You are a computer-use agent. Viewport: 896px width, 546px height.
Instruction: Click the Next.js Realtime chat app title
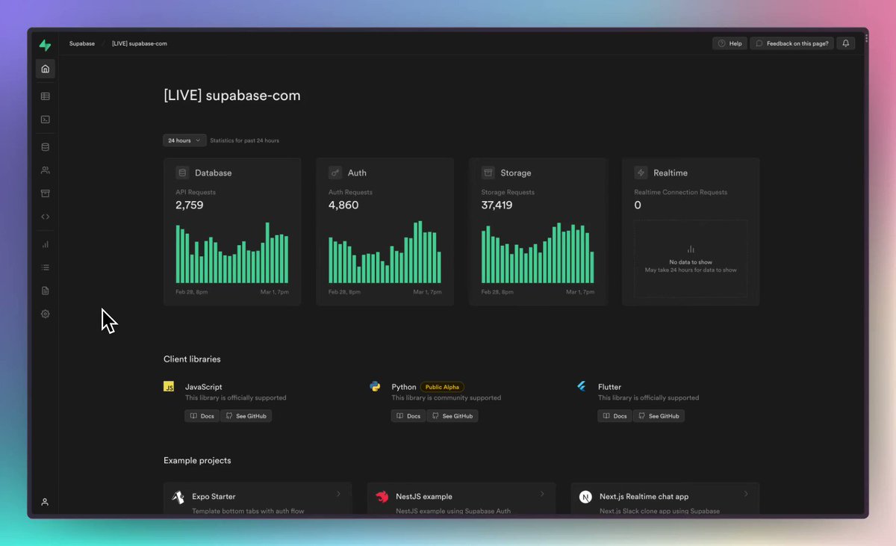pos(644,497)
